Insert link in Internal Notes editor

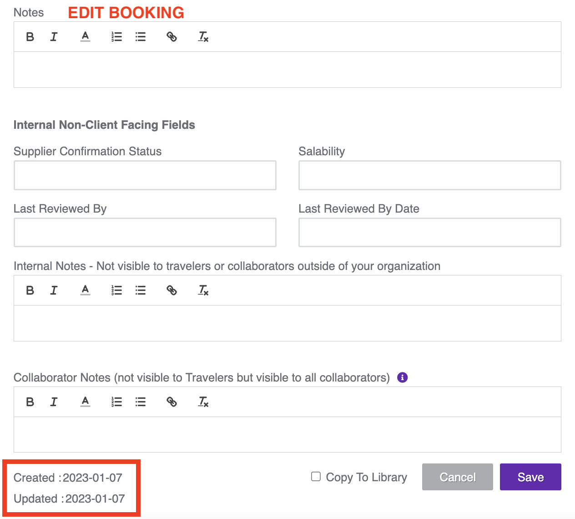tap(171, 290)
